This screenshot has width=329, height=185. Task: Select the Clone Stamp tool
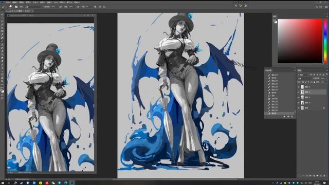pos(2,45)
